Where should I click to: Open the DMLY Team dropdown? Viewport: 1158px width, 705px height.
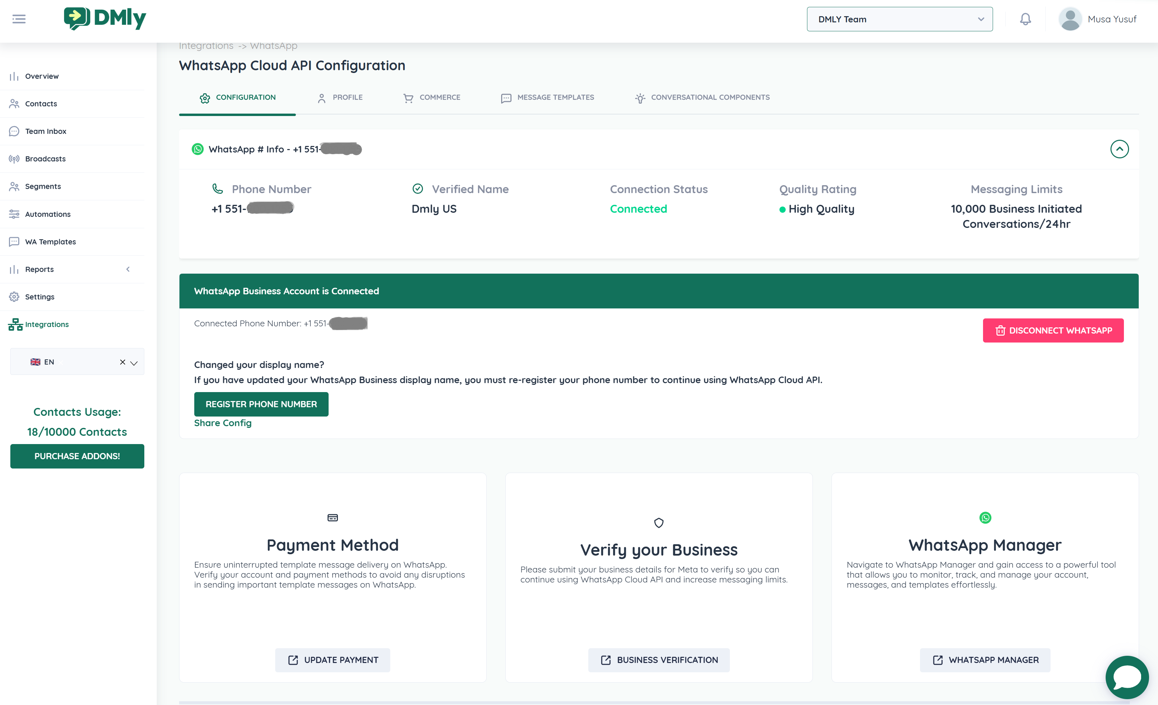coord(899,19)
